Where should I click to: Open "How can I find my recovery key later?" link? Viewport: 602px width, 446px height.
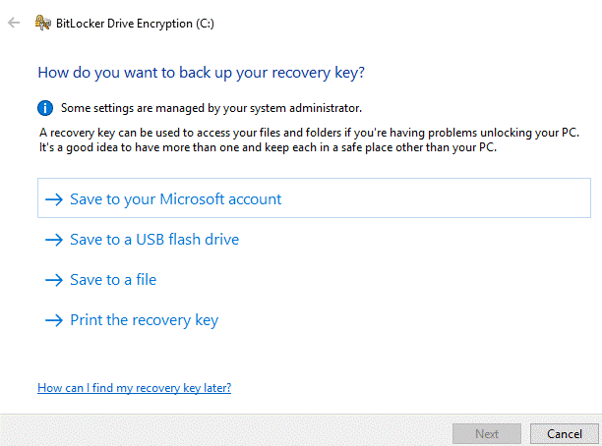[x=134, y=388]
